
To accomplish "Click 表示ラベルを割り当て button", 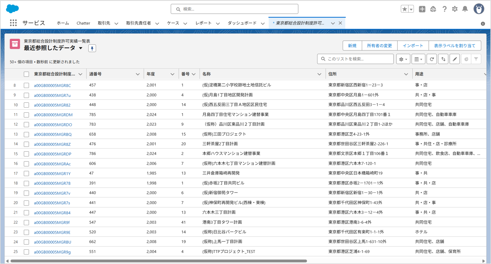I will pos(455,46).
